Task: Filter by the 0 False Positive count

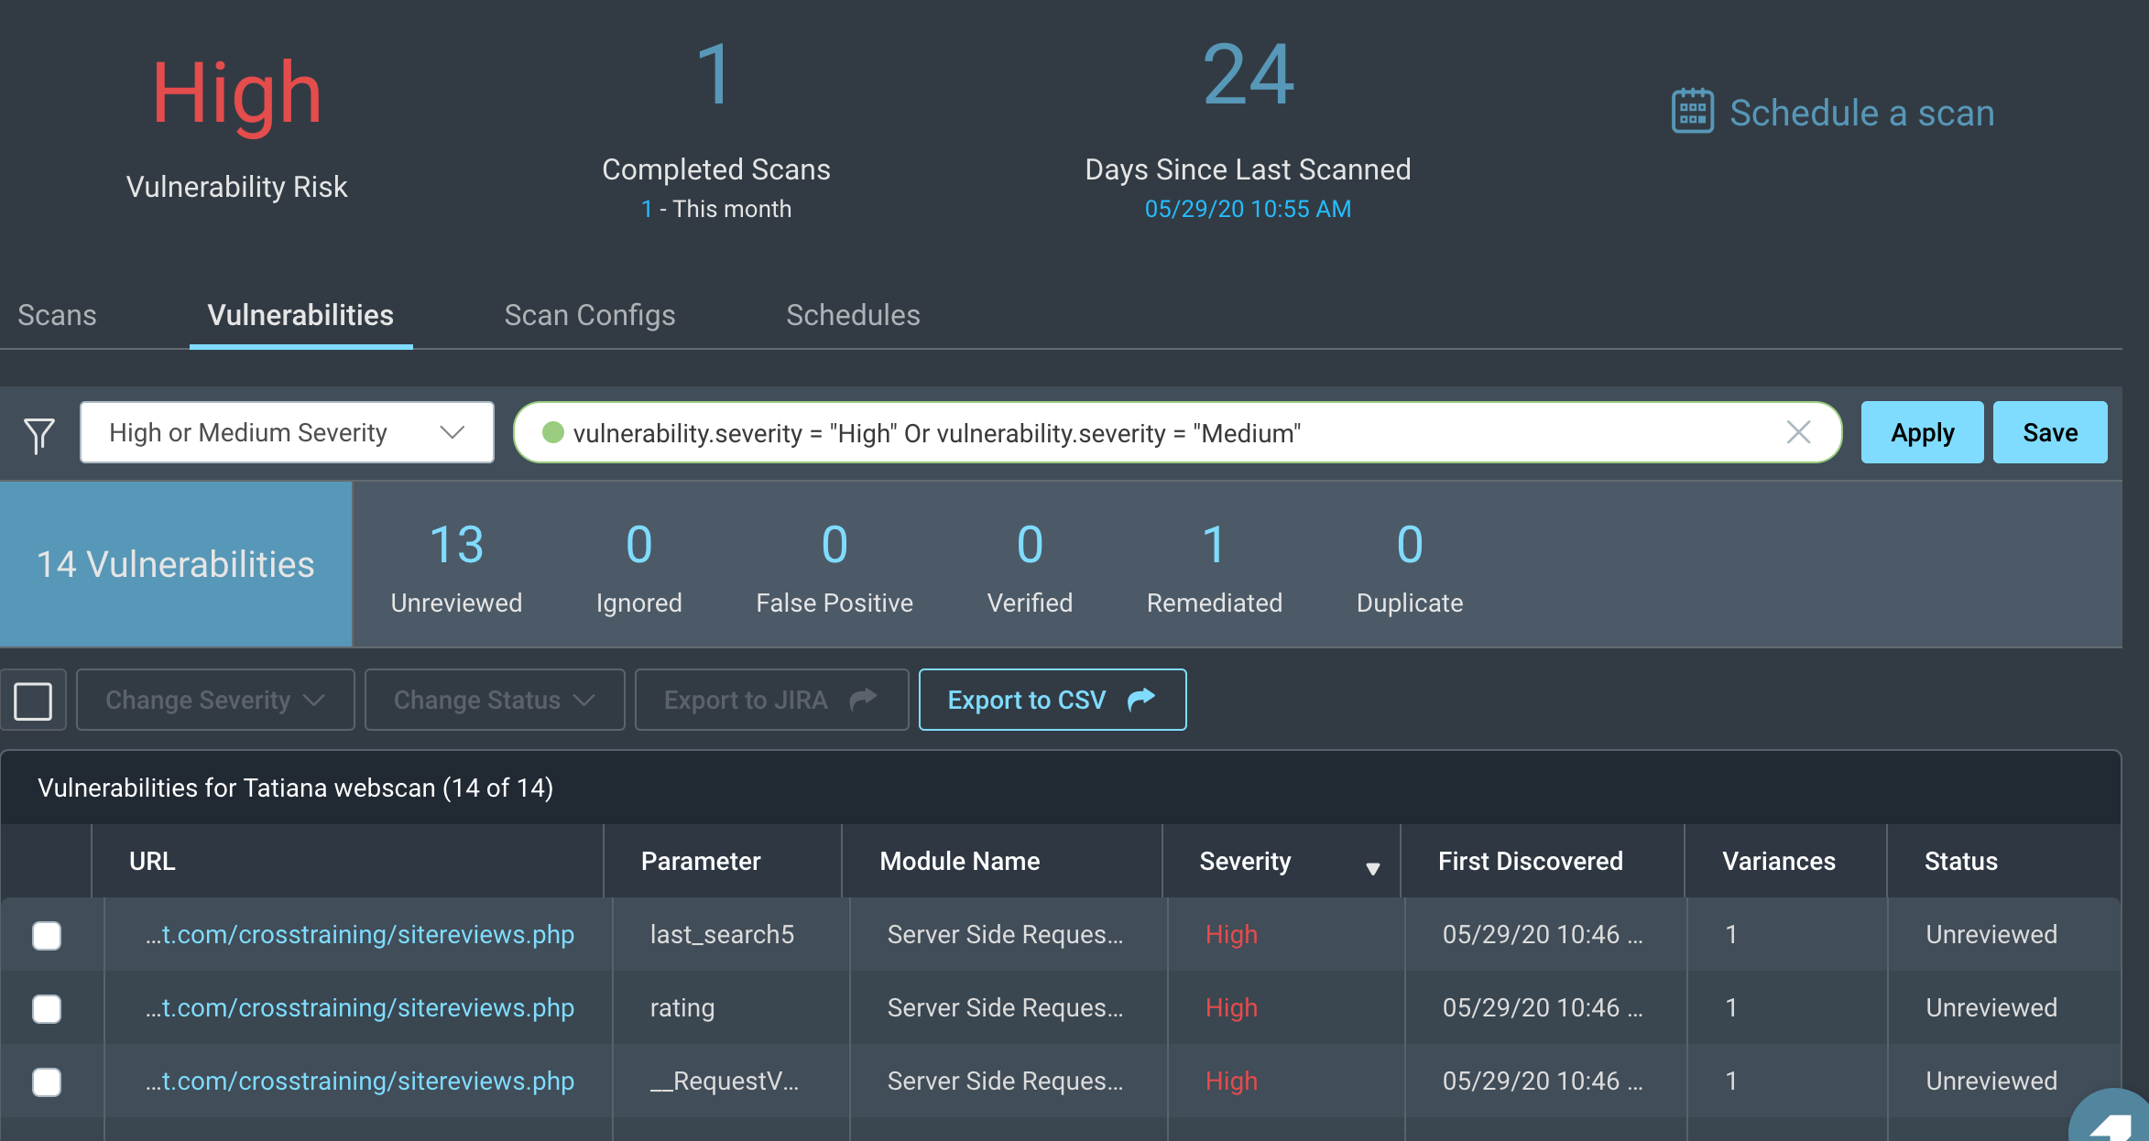Action: coord(835,568)
